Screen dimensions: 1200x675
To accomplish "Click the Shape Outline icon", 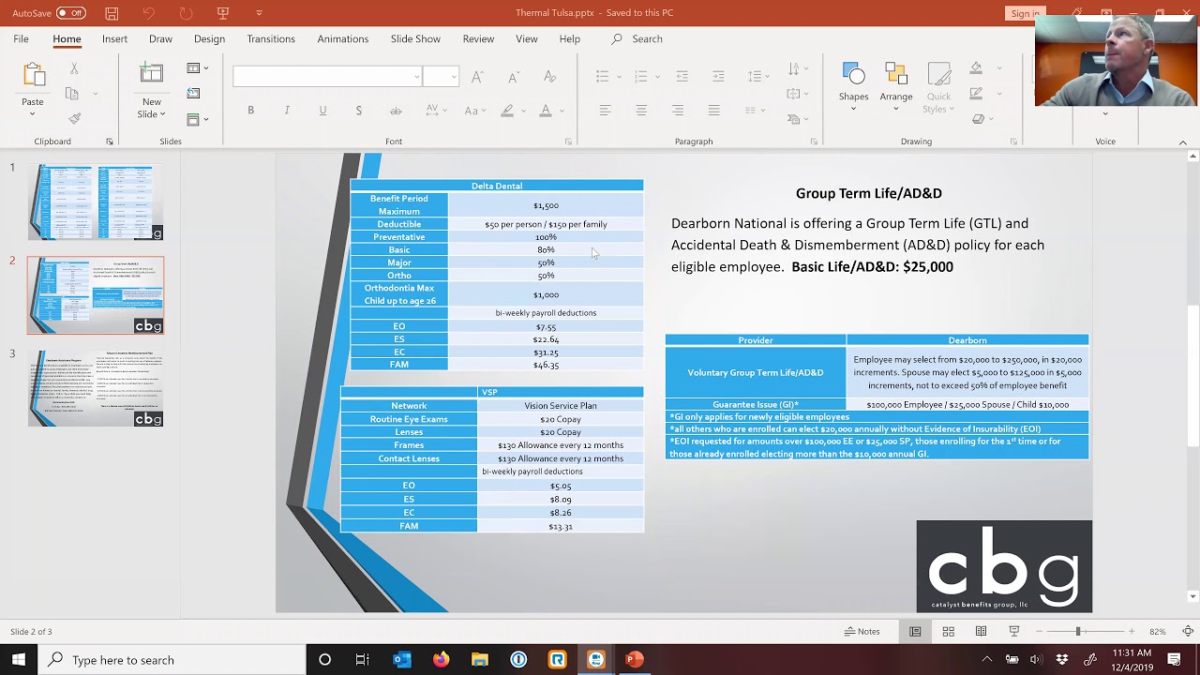I will pyautogui.click(x=976, y=94).
